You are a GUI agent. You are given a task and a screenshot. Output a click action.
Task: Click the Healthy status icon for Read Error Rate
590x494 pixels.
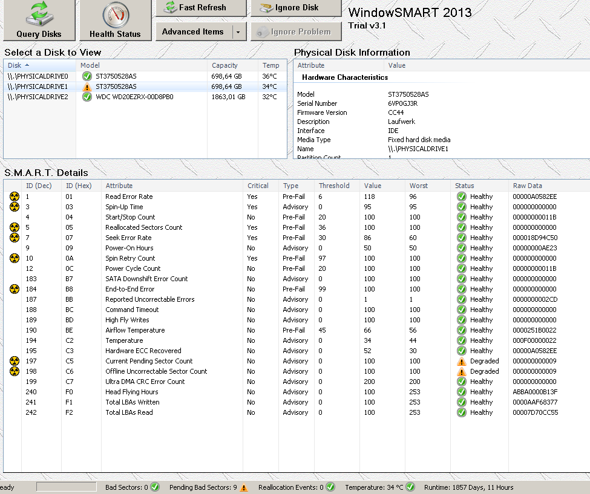[461, 197]
